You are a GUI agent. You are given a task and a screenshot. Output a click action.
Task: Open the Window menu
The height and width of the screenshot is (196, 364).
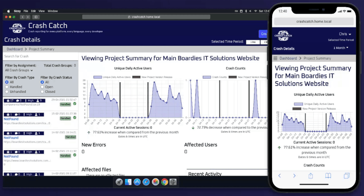coord(53,11)
